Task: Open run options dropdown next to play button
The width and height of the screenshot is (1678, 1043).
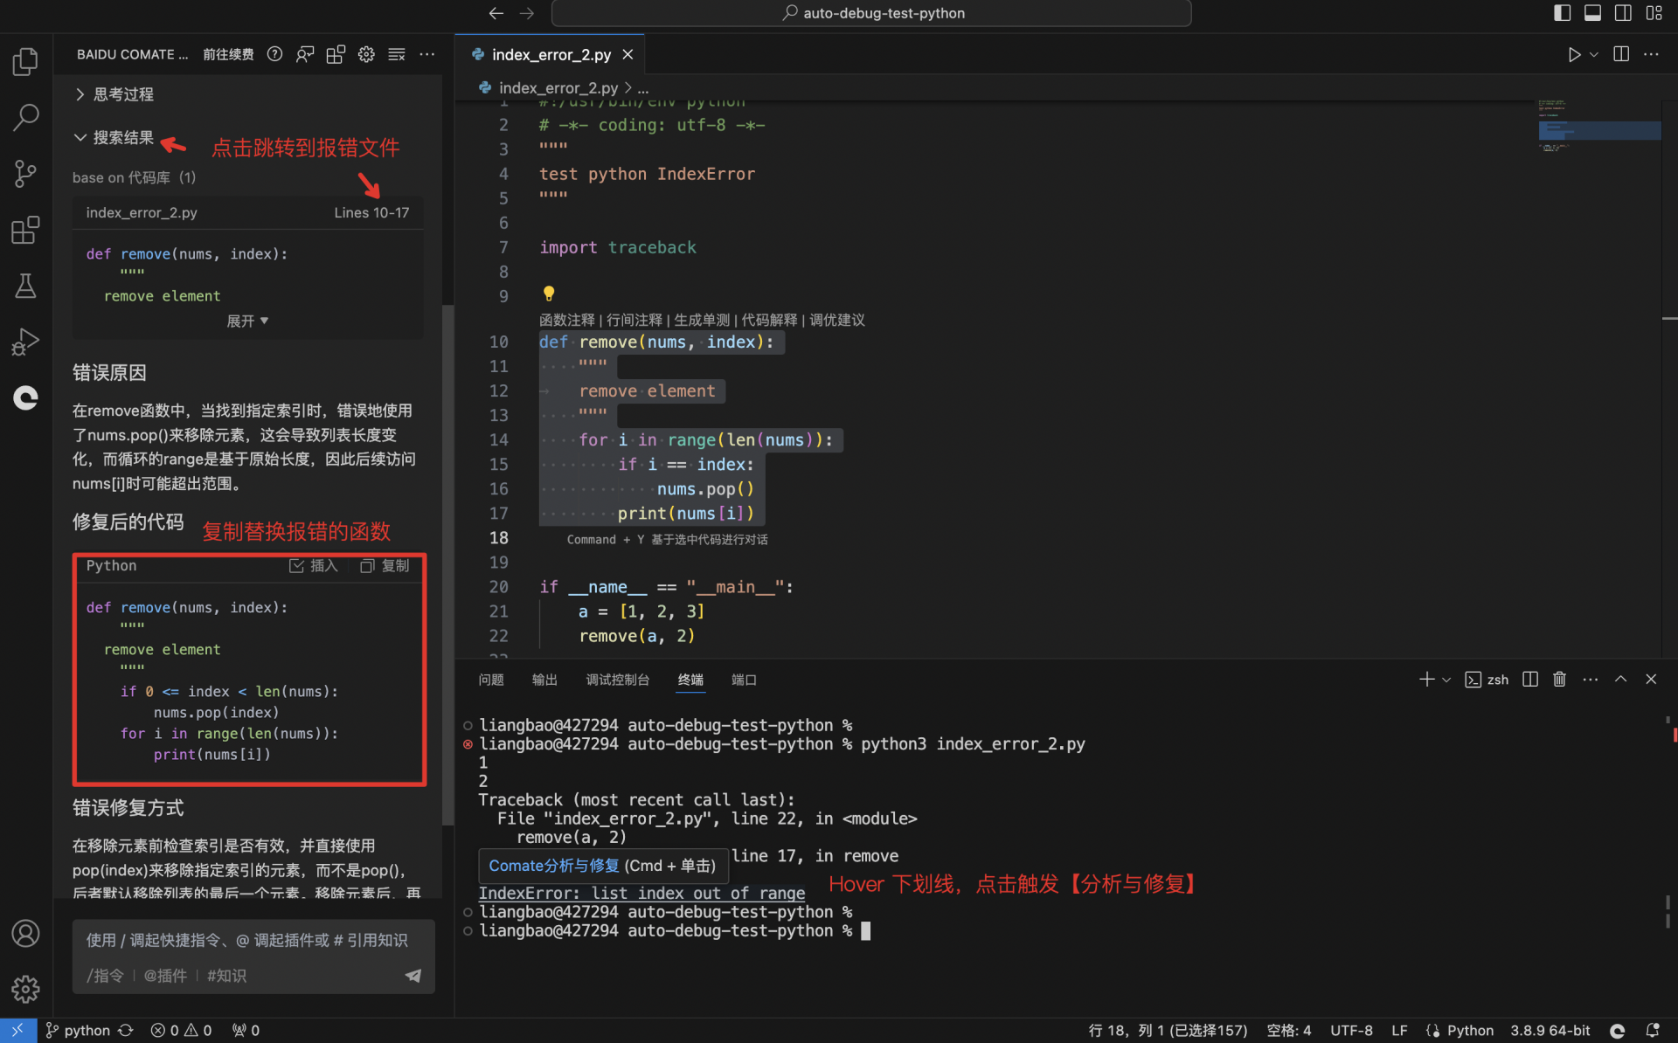Action: [x=1594, y=54]
